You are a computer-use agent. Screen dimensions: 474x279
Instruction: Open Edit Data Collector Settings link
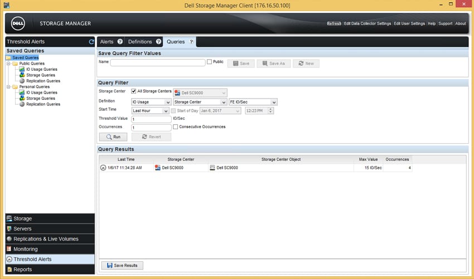(367, 23)
